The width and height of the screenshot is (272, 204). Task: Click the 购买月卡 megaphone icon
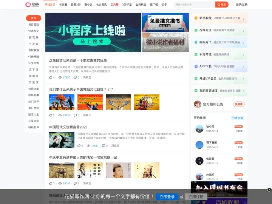pyautogui.click(x=196, y=42)
